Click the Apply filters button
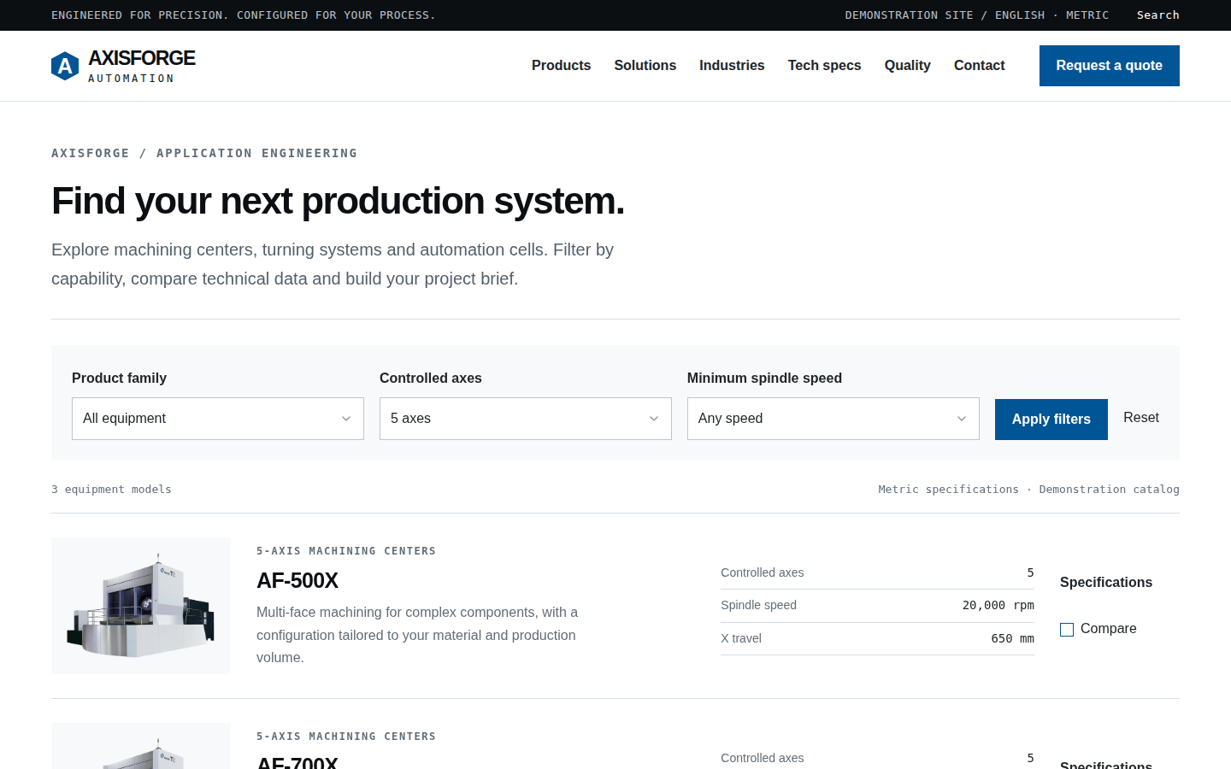The height and width of the screenshot is (769, 1231). click(x=1051, y=420)
